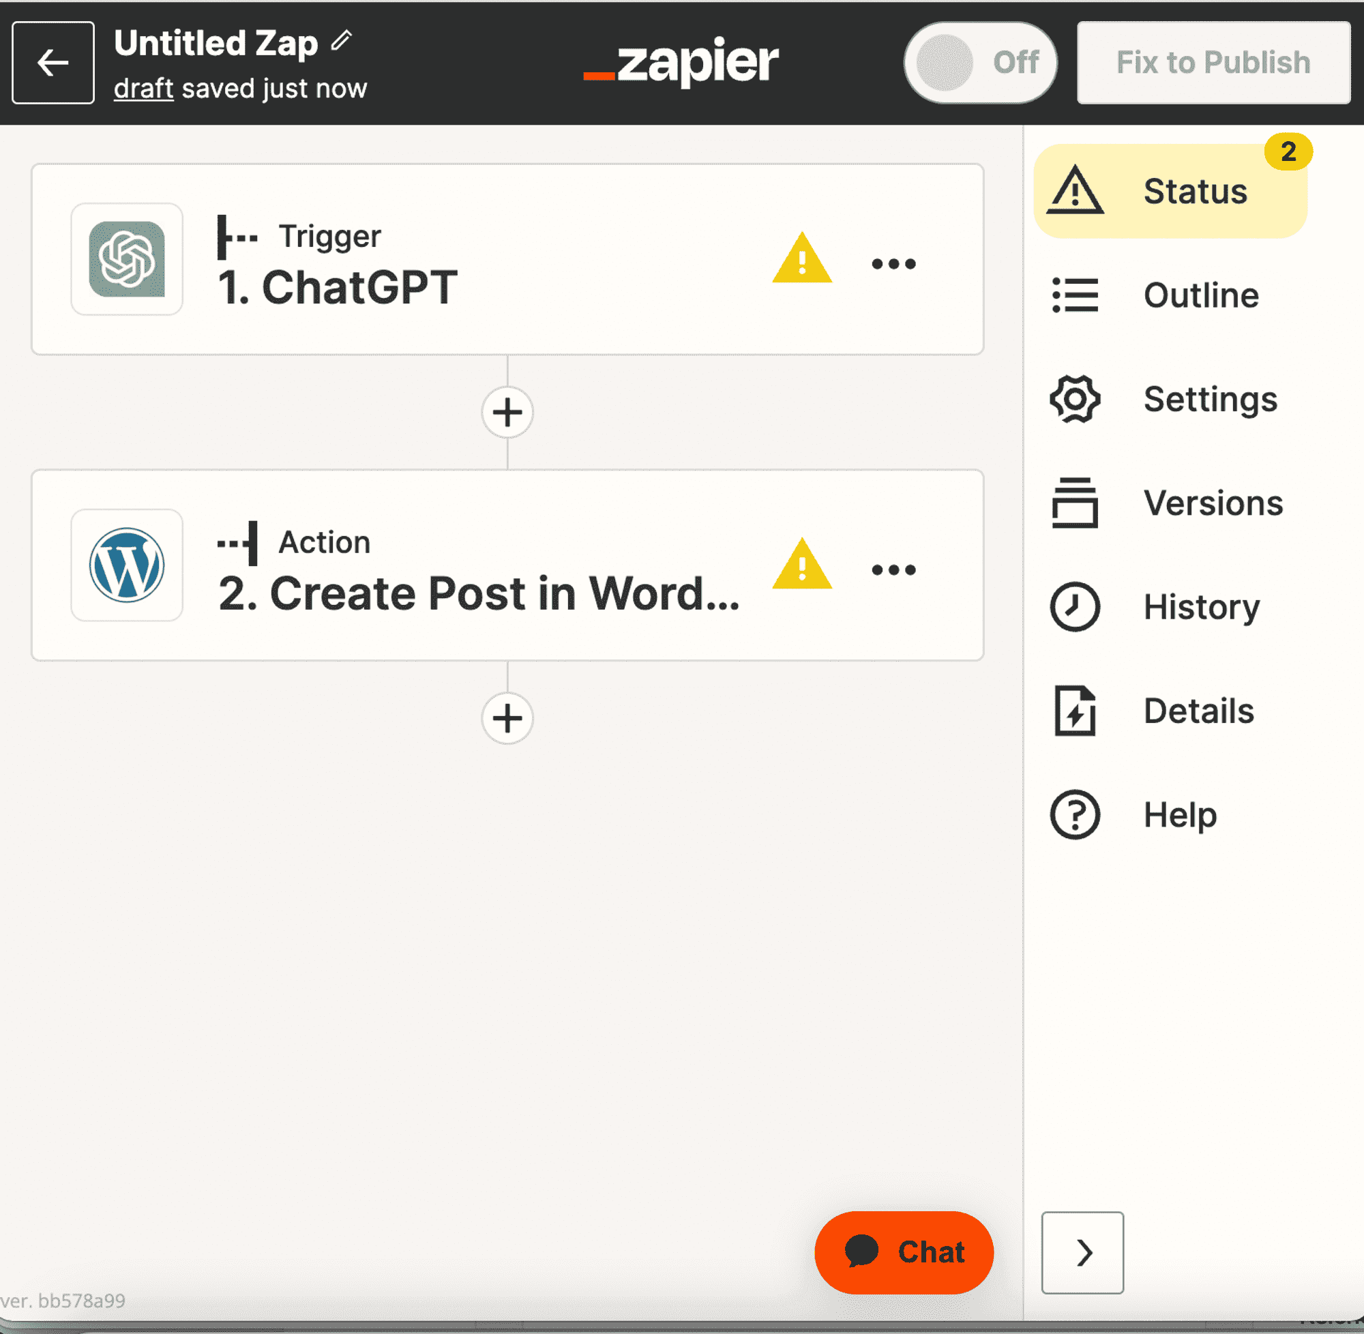
Task: Click the version text bb578a99
Action: coord(82,1301)
